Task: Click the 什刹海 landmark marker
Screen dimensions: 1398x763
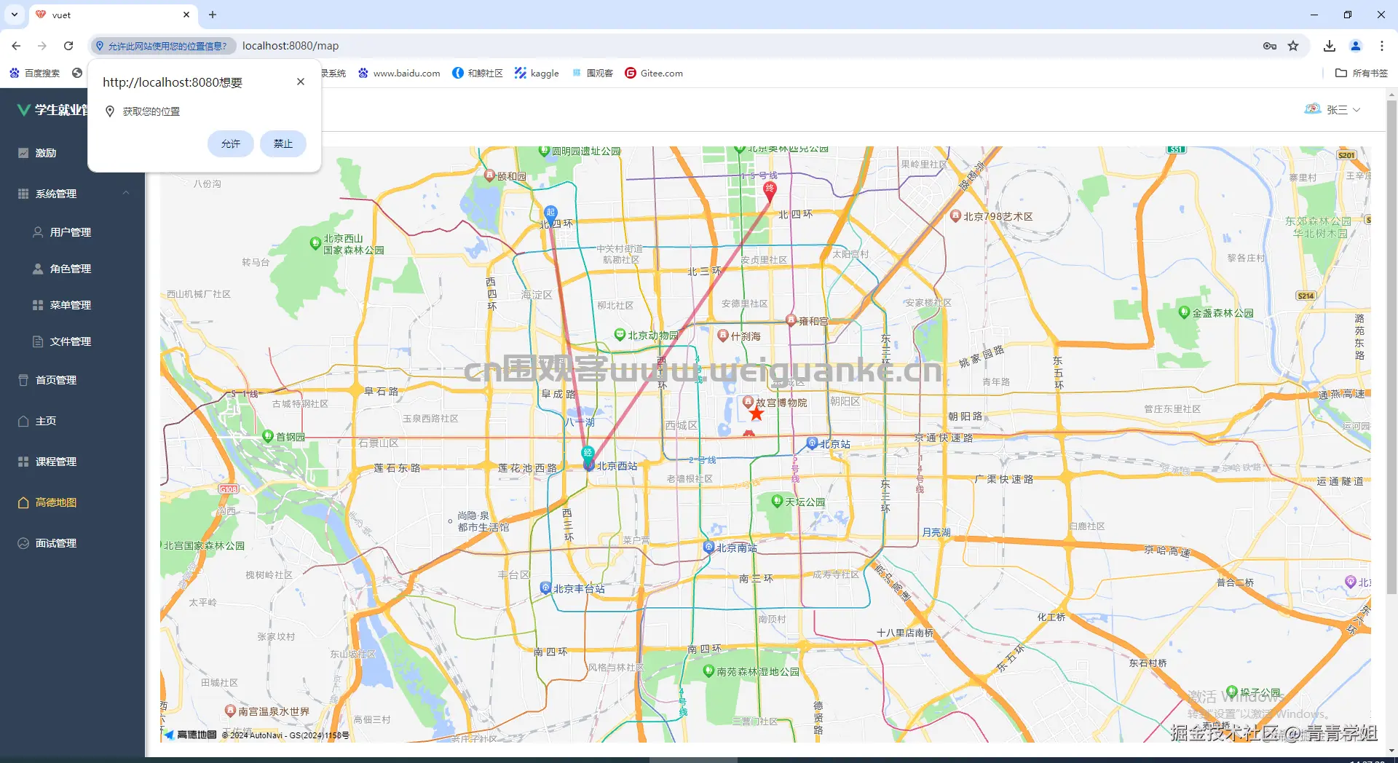Action: 722,336
